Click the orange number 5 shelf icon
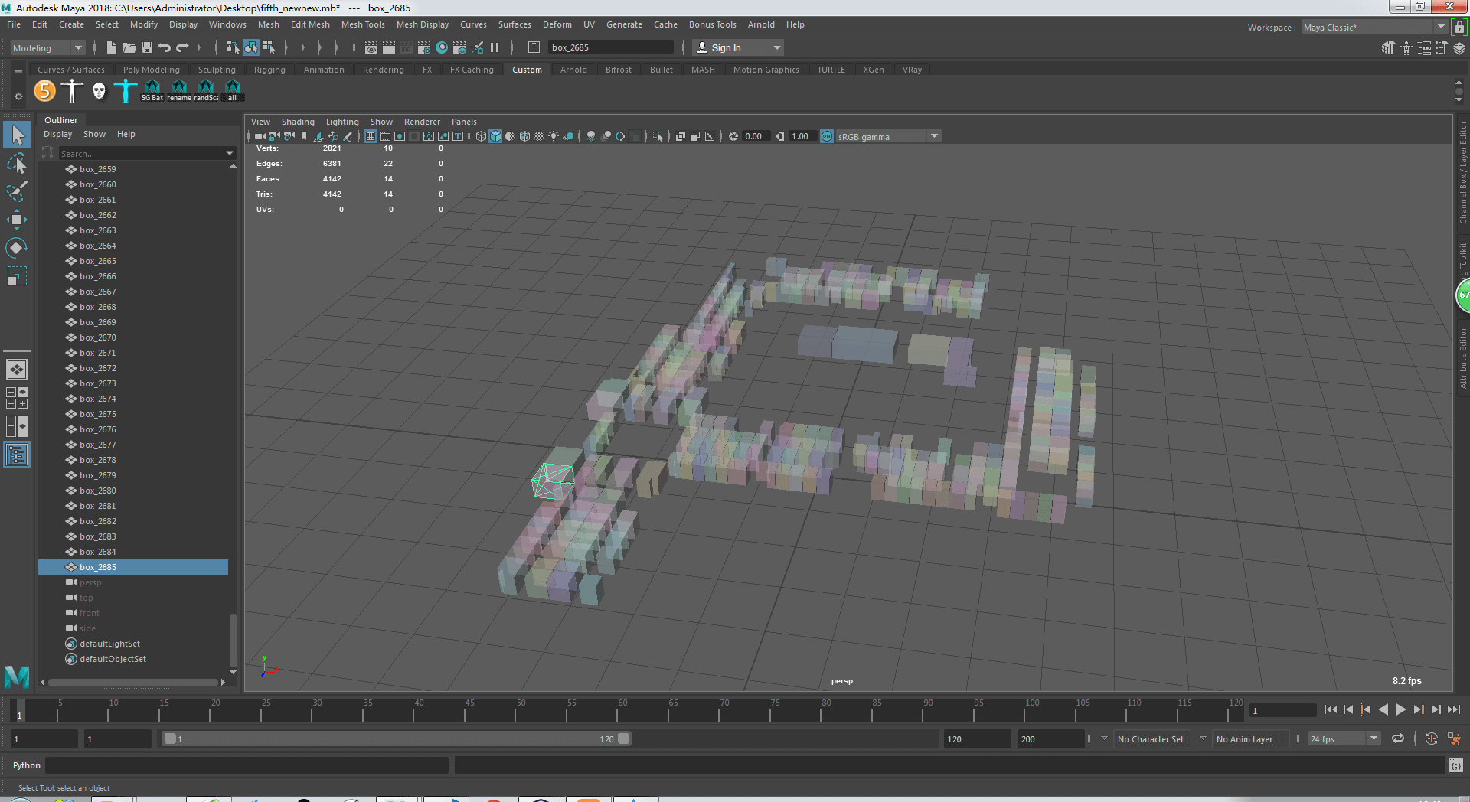This screenshot has width=1470, height=802. click(44, 91)
